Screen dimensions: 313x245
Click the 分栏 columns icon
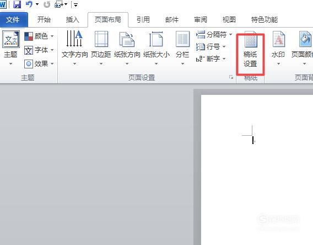coord(182,39)
